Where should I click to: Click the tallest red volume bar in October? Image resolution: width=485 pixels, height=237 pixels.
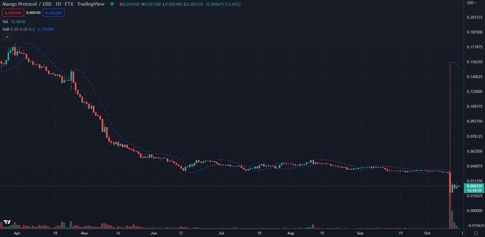(x=450, y=200)
